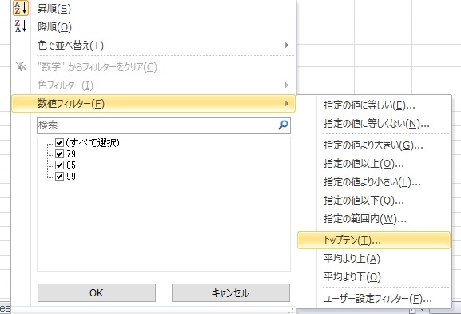
Task: Select トップテン(T)... filter
Action: (x=374, y=240)
